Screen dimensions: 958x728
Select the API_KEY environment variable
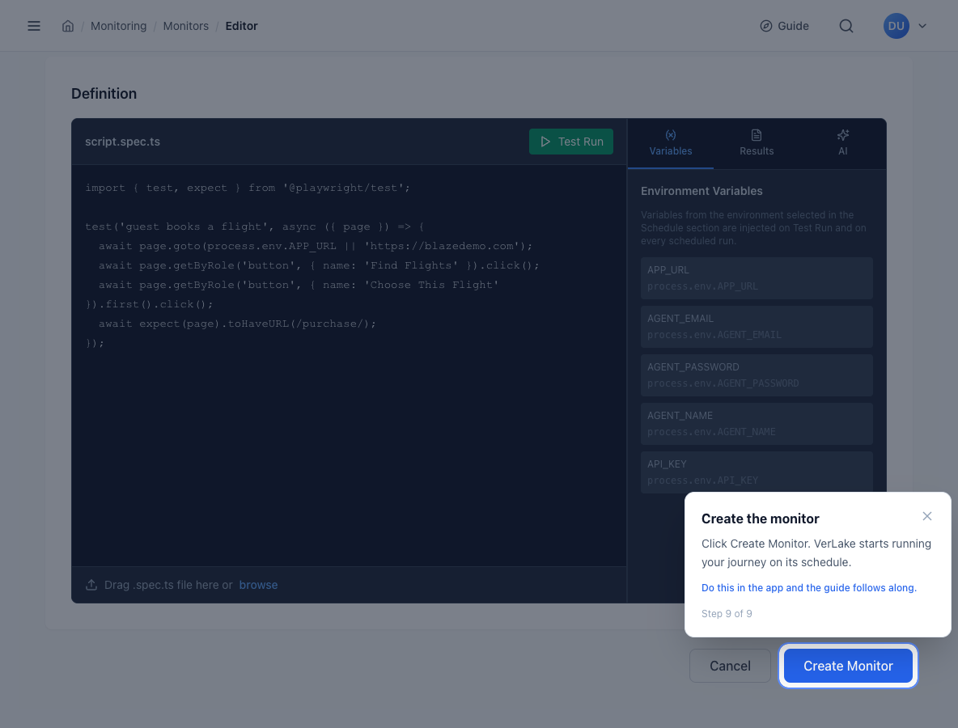point(757,472)
